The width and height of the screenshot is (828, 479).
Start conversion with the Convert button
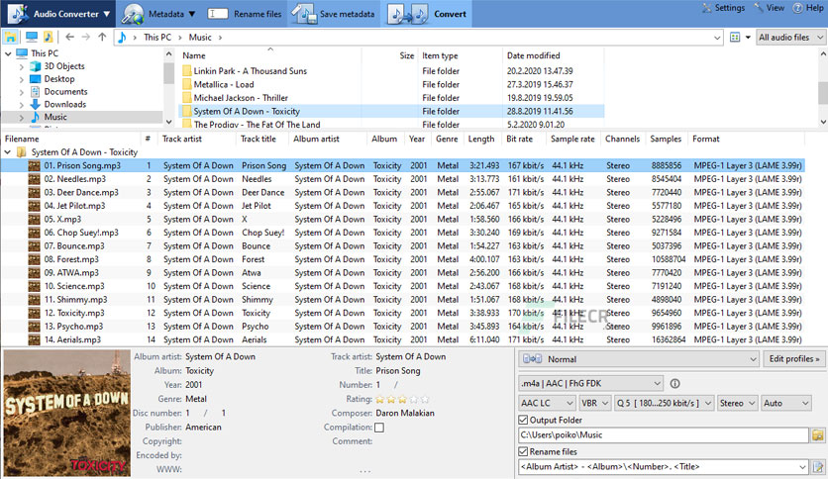tap(428, 14)
